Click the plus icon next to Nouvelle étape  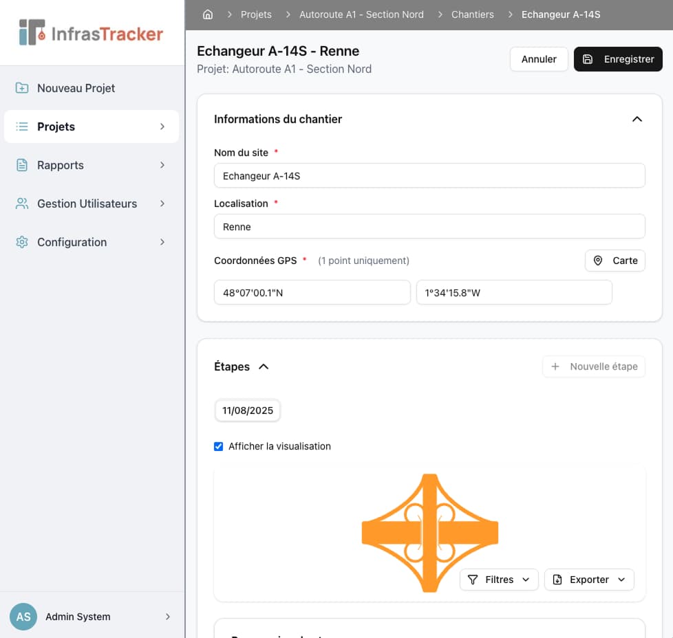(x=555, y=366)
